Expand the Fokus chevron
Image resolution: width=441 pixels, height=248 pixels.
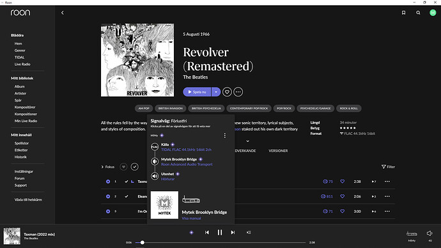click(102, 167)
